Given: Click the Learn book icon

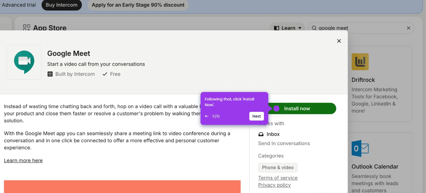Looking at the screenshot, I should (x=276, y=28).
